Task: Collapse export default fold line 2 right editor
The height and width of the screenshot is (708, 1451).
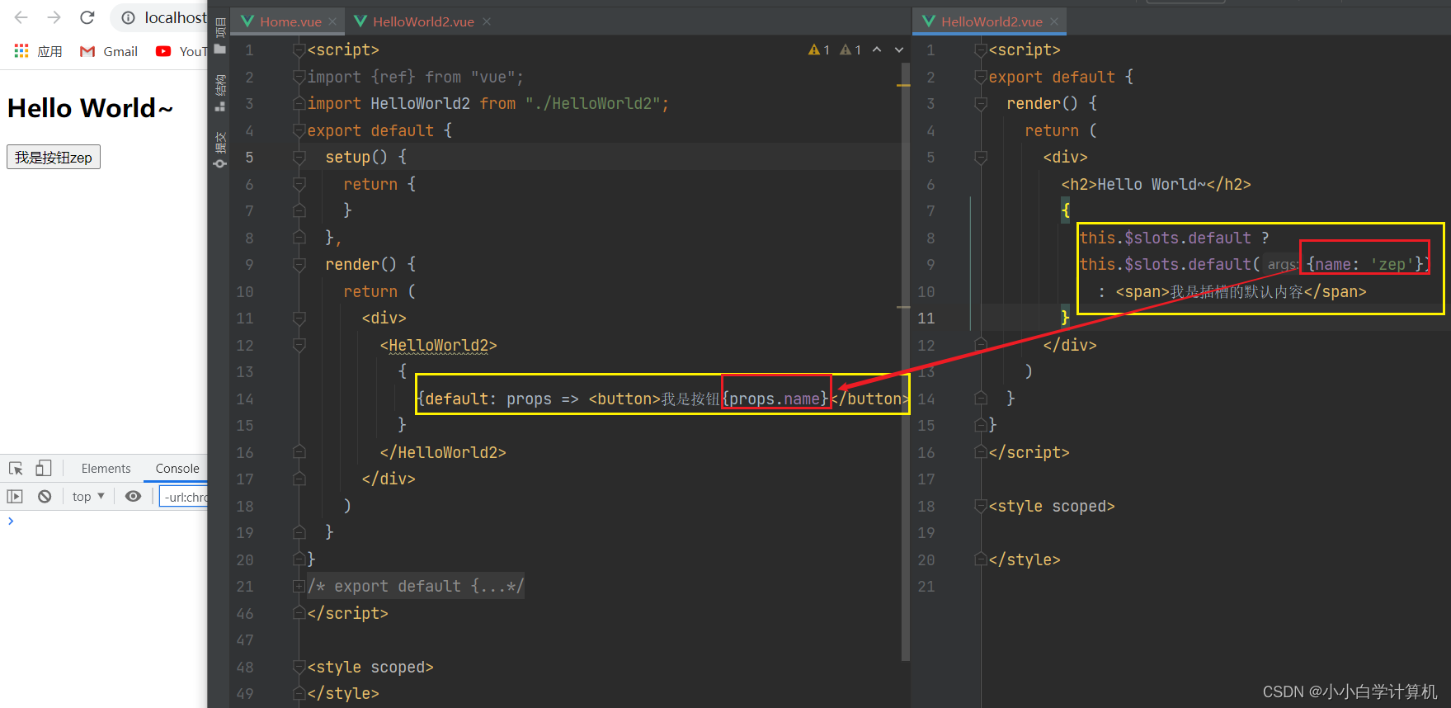Action: click(x=981, y=77)
